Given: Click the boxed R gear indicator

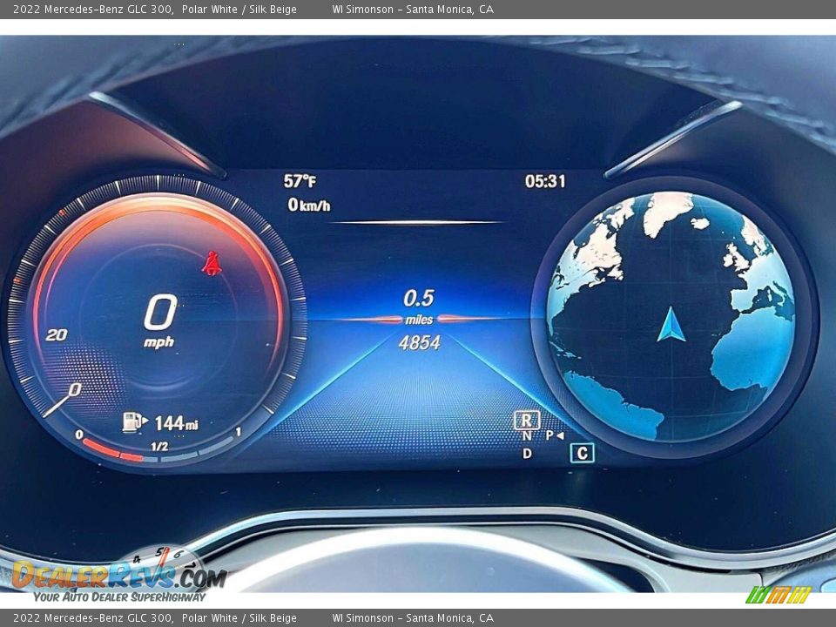Looking at the screenshot, I should pyautogui.click(x=527, y=420).
